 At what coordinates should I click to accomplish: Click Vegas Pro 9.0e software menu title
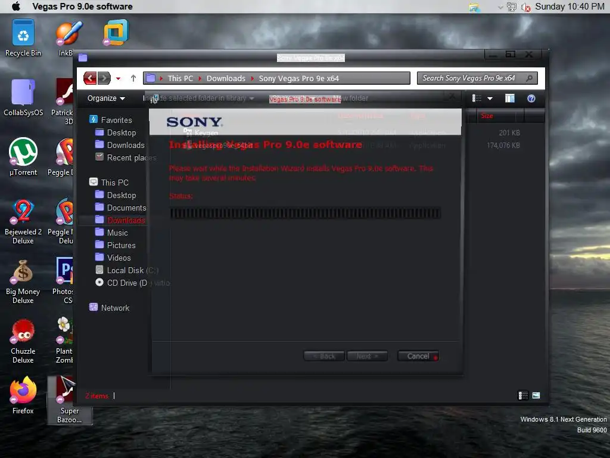pyautogui.click(x=82, y=7)
